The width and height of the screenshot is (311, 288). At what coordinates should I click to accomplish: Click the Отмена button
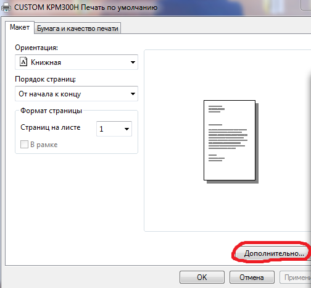coord(252,277)
